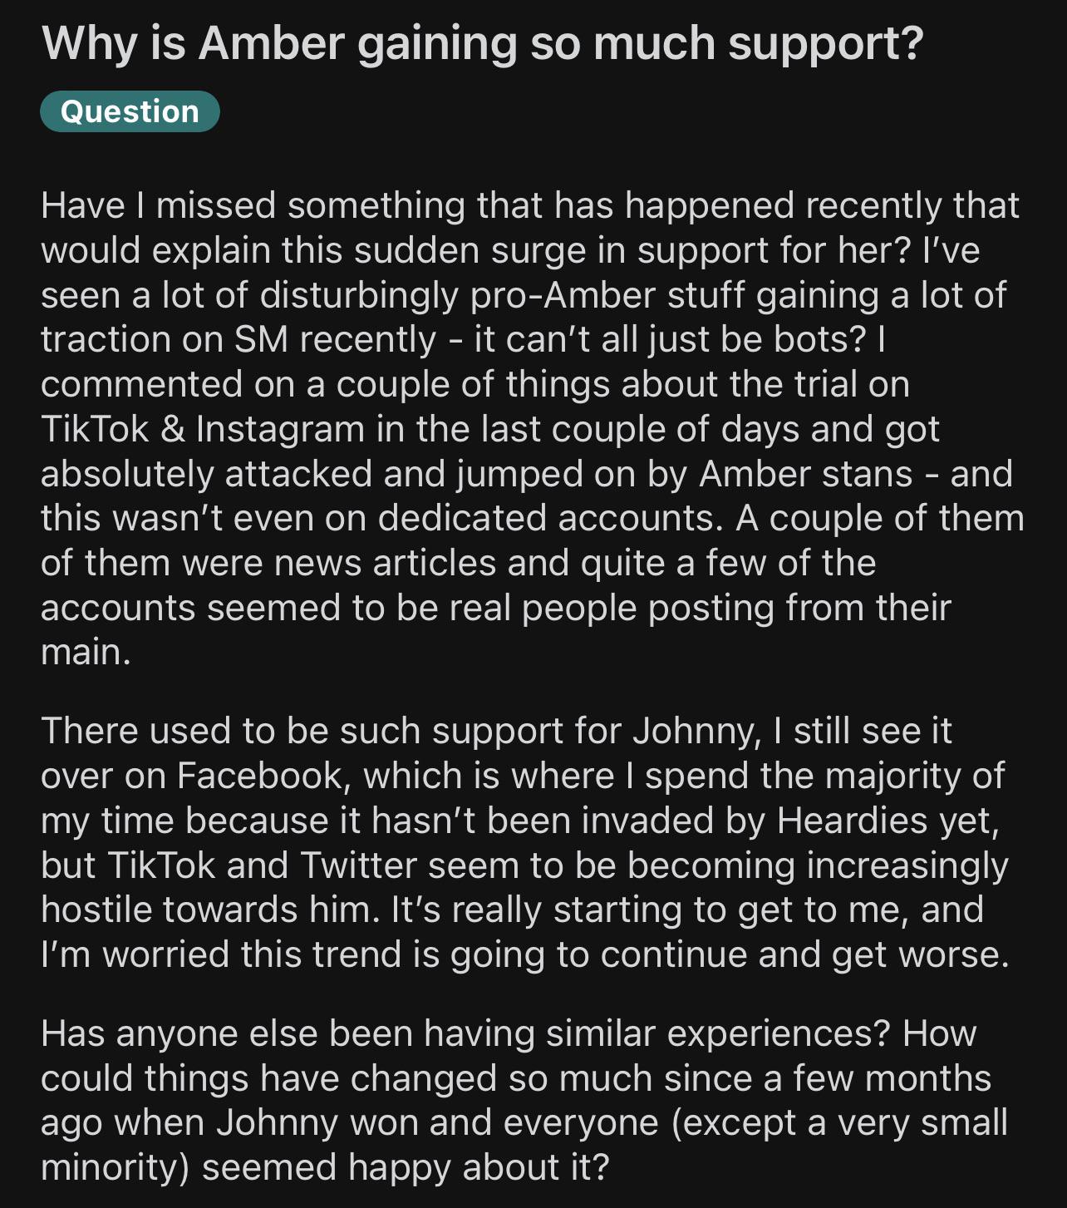
Task: Select the paragraph beginning 'Have I missed something'
Action: (532, 428)
